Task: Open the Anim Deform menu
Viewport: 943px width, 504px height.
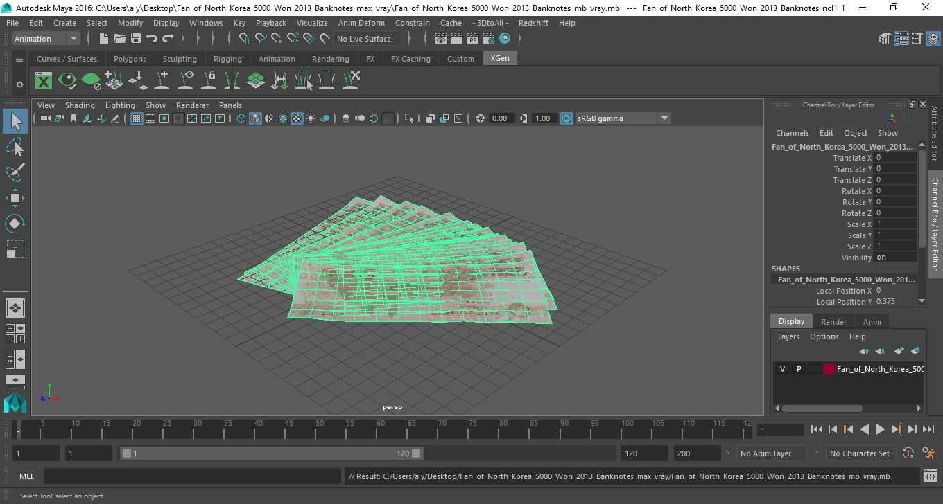Action: point(361,23)
